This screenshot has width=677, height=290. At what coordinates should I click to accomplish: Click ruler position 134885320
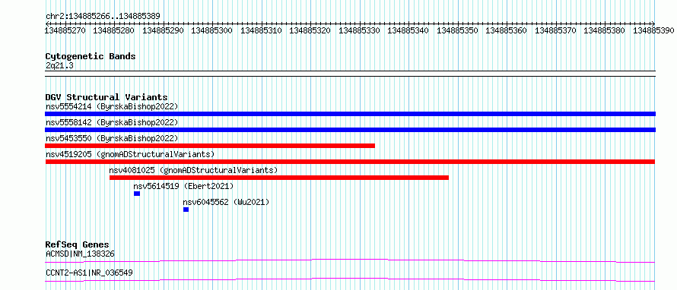pos(310,30)
